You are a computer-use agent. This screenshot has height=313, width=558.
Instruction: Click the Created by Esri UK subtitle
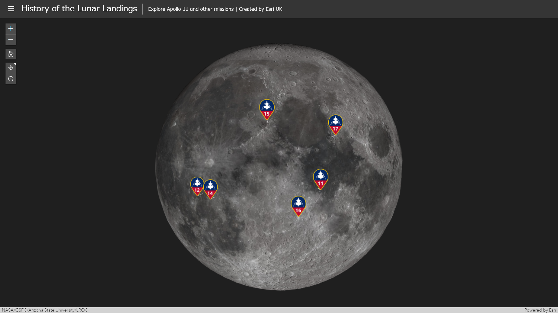coord(260,9)
